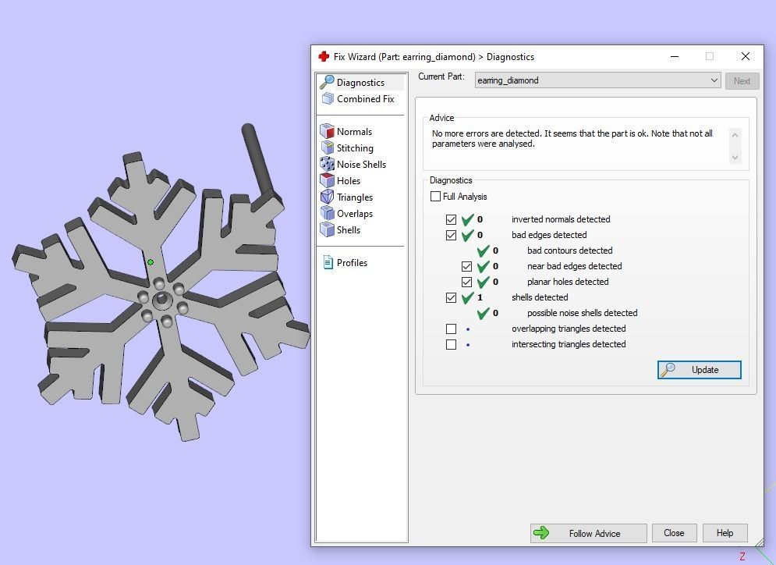Image resolution: width=776 pixels, height=565 pixels.
Task: Click the Combined Fix cube icon
Action: (x=327, y=98)
